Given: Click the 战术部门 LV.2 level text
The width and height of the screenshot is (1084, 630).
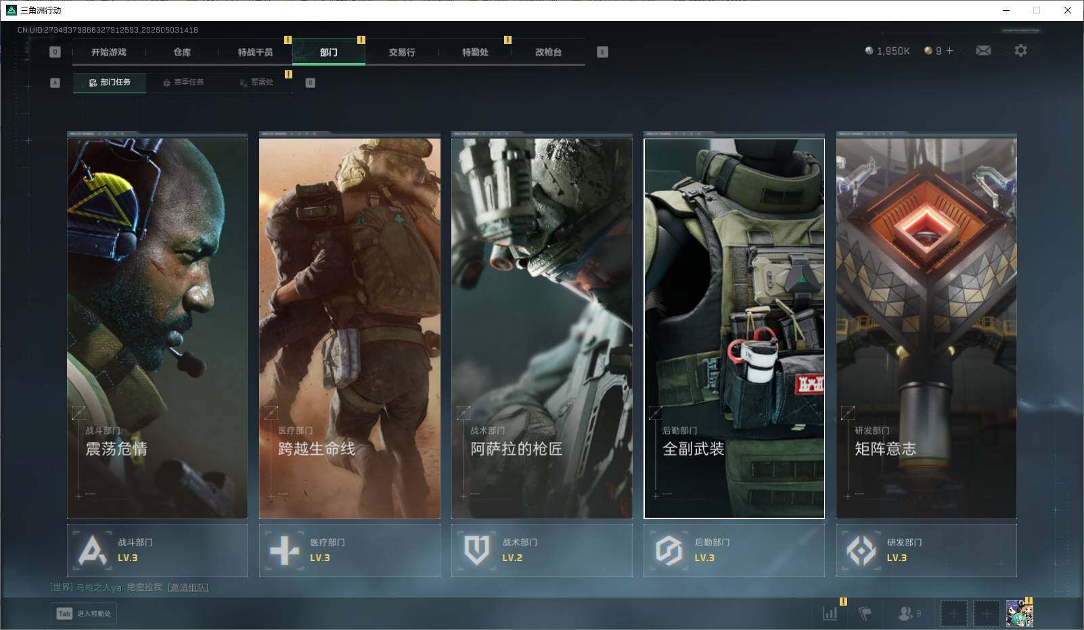Looking at the screenshot, I should [512, 558].
